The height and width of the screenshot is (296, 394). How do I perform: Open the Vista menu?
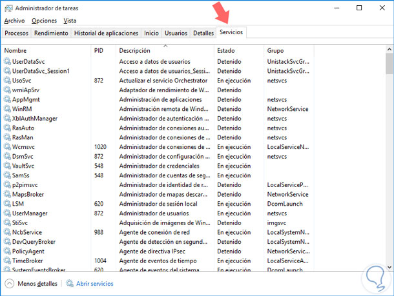click(70, 21)
